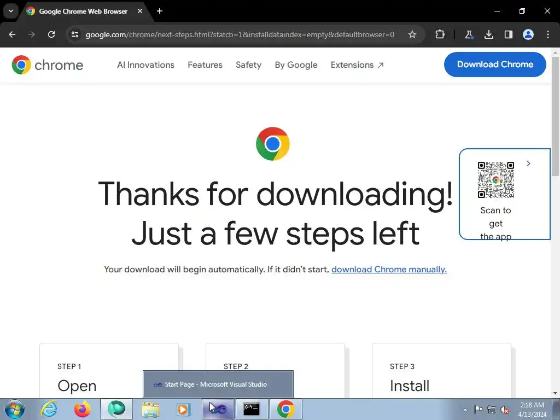Open site information icon in address bar
This screenshot has width=560, height=420.
point(75,34)
